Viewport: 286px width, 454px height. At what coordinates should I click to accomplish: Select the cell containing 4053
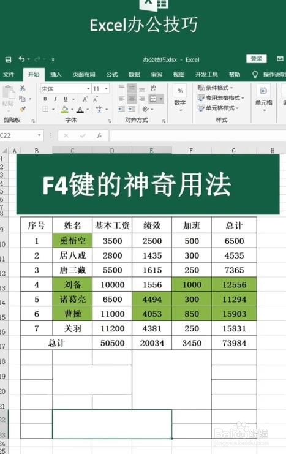coord(152,314)
